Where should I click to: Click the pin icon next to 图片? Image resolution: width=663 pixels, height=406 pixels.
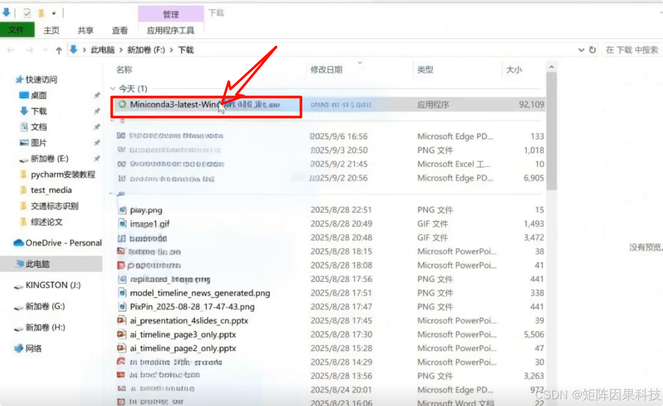[x=97, y=143]
